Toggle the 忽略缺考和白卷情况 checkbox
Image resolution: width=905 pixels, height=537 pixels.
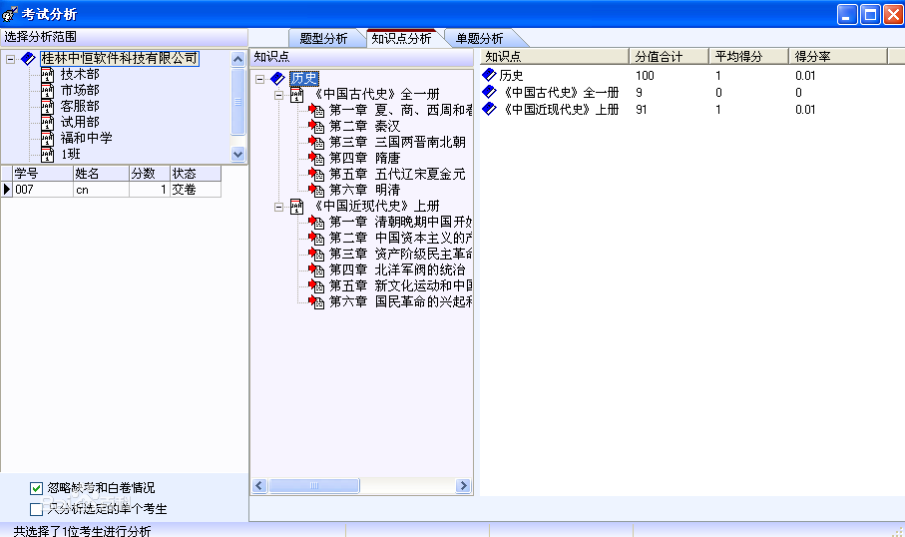tap(36, 488)
